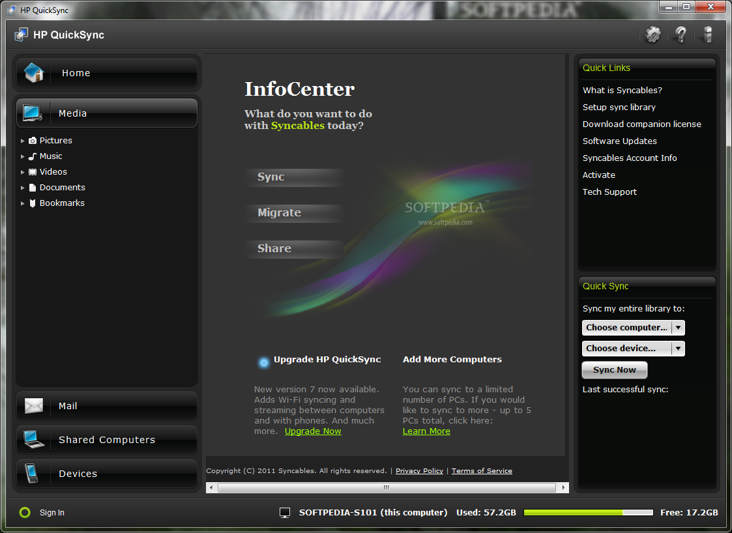Open the Shared Computers section
The height and width of the screenshot is (533, 732).
tap(107, 440)
